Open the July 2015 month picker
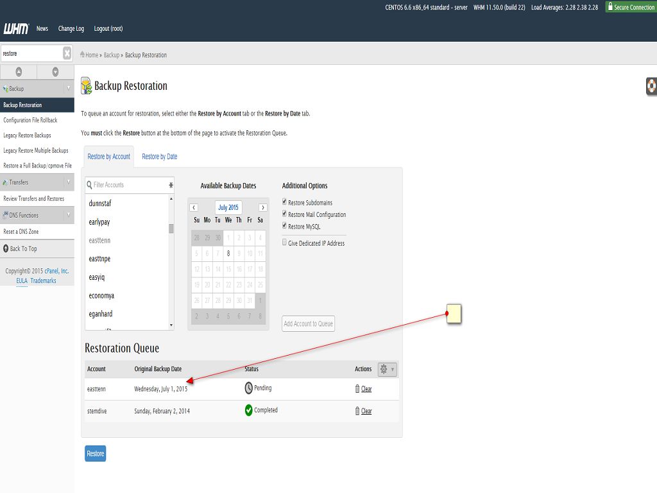The image size is (657, 493). pos(228,207)
